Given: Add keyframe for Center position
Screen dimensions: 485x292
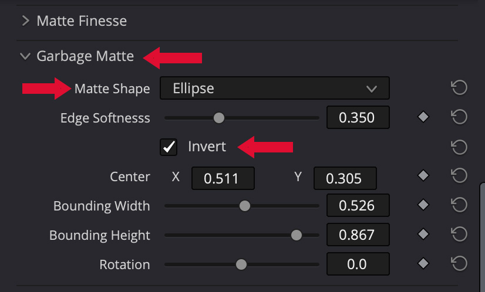Looking at the screenshot, I should (423, 176).
